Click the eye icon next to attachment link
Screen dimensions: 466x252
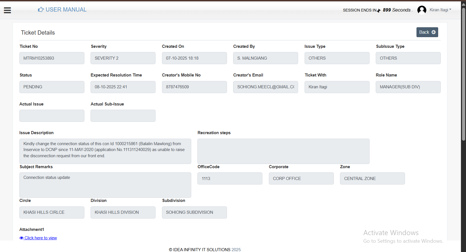coord(21,238)
